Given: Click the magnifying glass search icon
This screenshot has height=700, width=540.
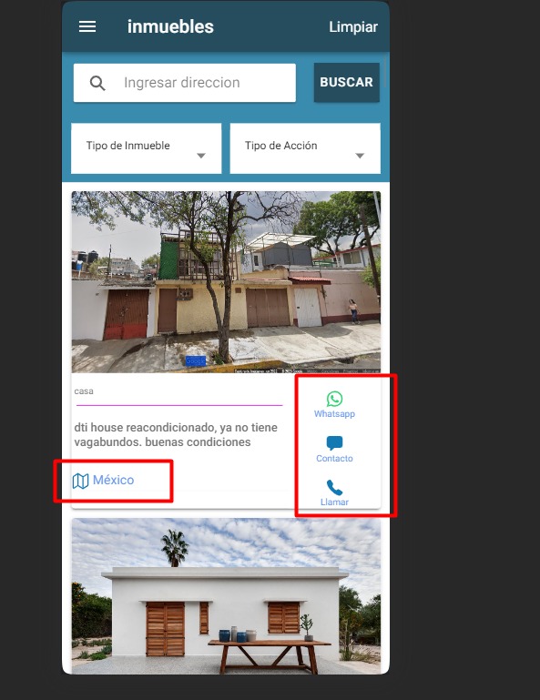Looking at the screenshot, I should coord(97,83).
